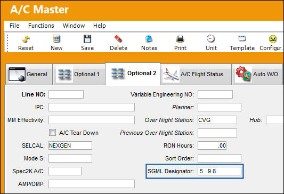The image size is (284, 194).
Task: Click the Hub input field
Action: [x=275, y=120]
